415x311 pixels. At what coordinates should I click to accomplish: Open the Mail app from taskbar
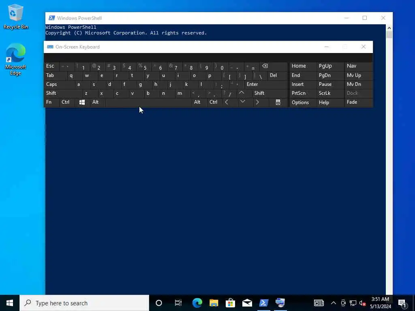point(247,303)
